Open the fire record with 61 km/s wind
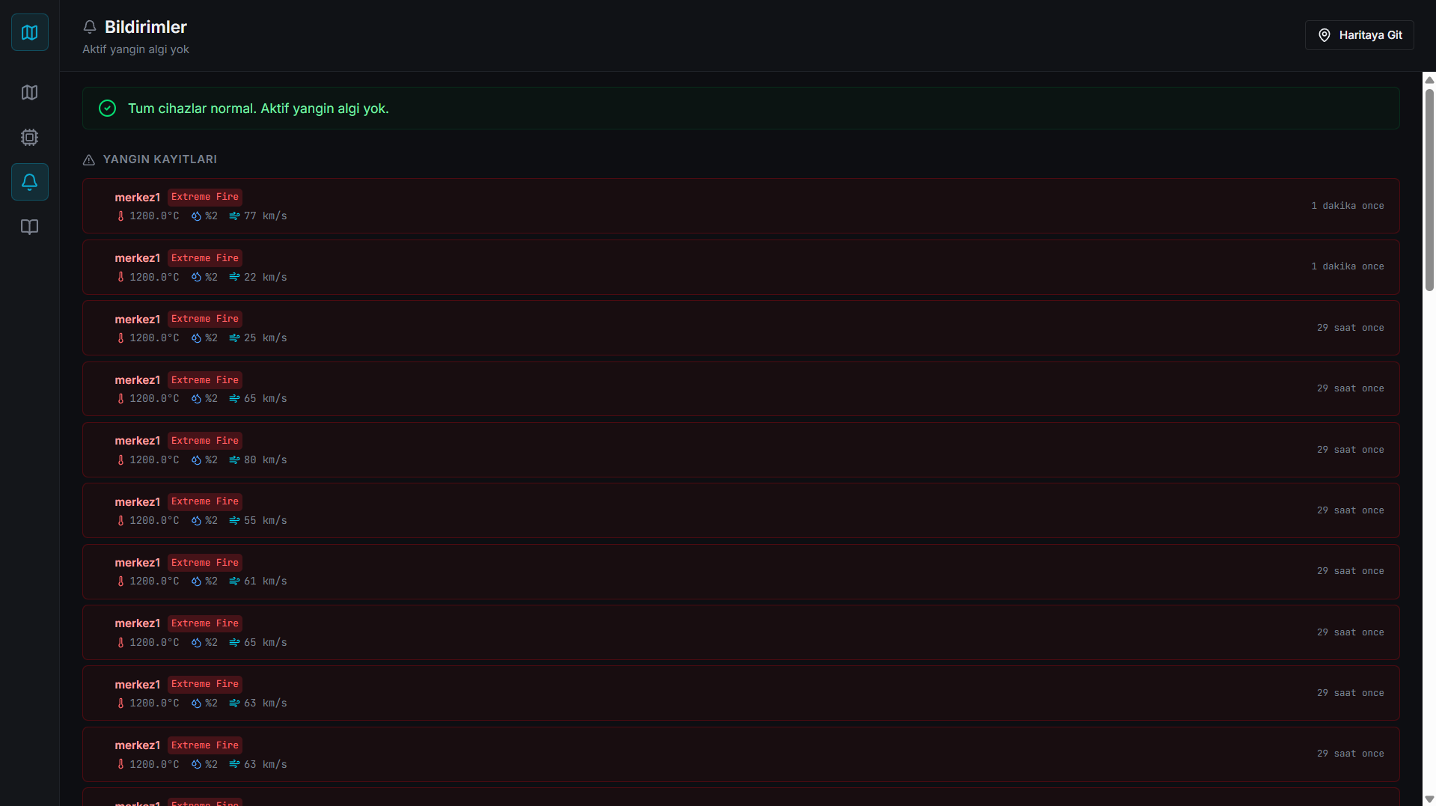 click(741, 572)
